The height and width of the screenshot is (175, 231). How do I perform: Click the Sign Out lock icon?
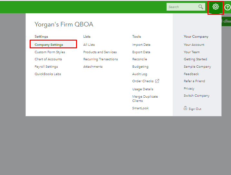(185, 108)
